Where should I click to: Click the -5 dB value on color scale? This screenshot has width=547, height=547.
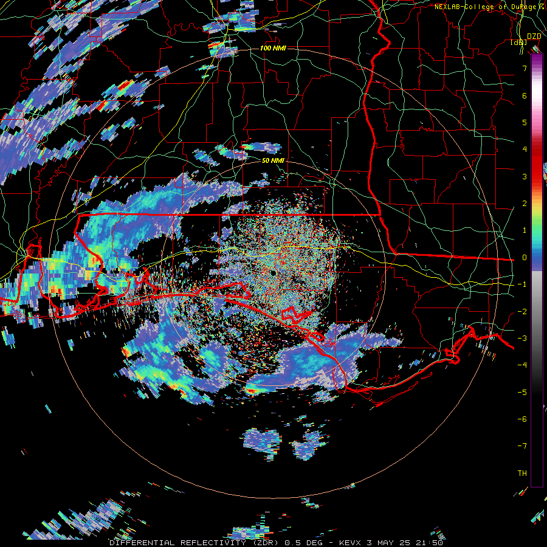pyautogui.click(x=522, y=393)
